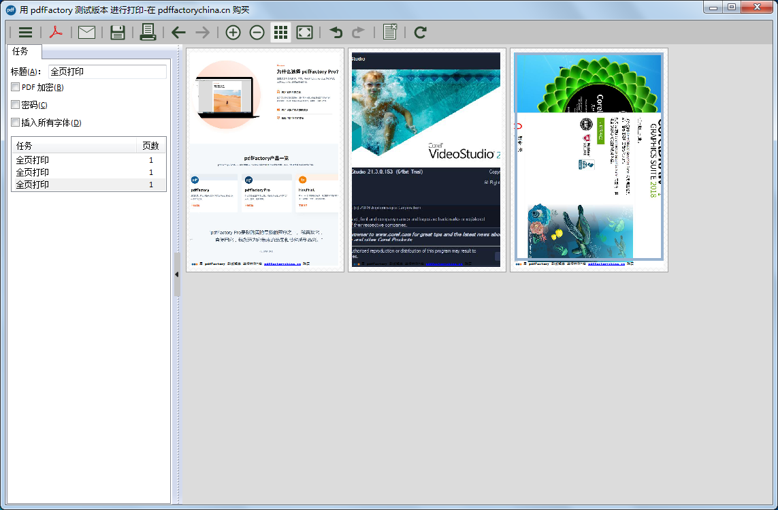
Task: Zoom in with the plus circle icon
Action: 233,32
